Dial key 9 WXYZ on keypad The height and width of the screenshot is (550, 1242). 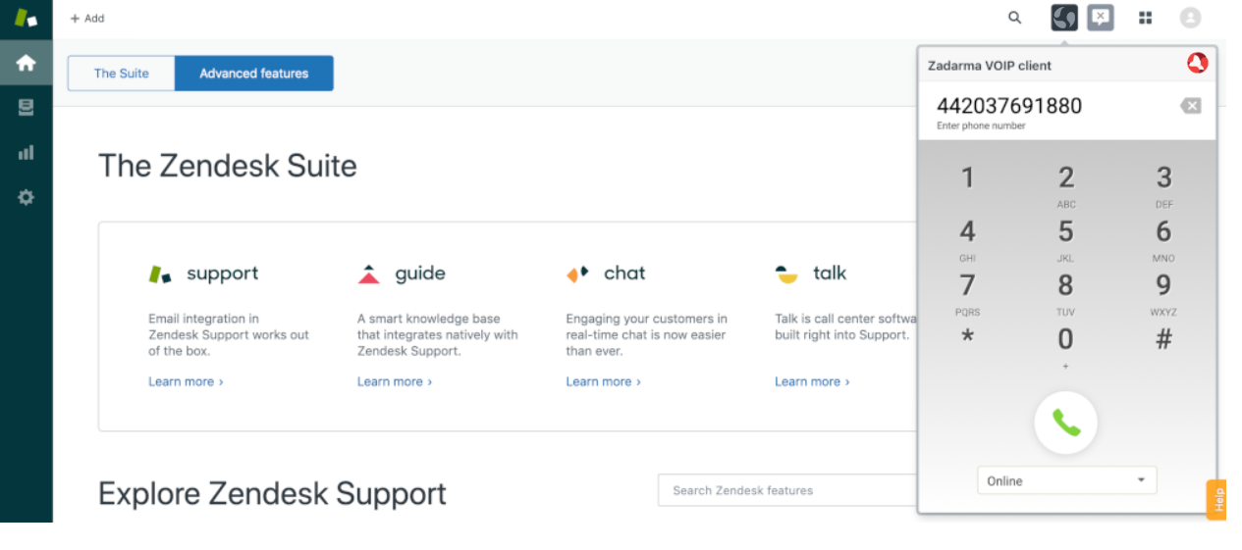1163,294
